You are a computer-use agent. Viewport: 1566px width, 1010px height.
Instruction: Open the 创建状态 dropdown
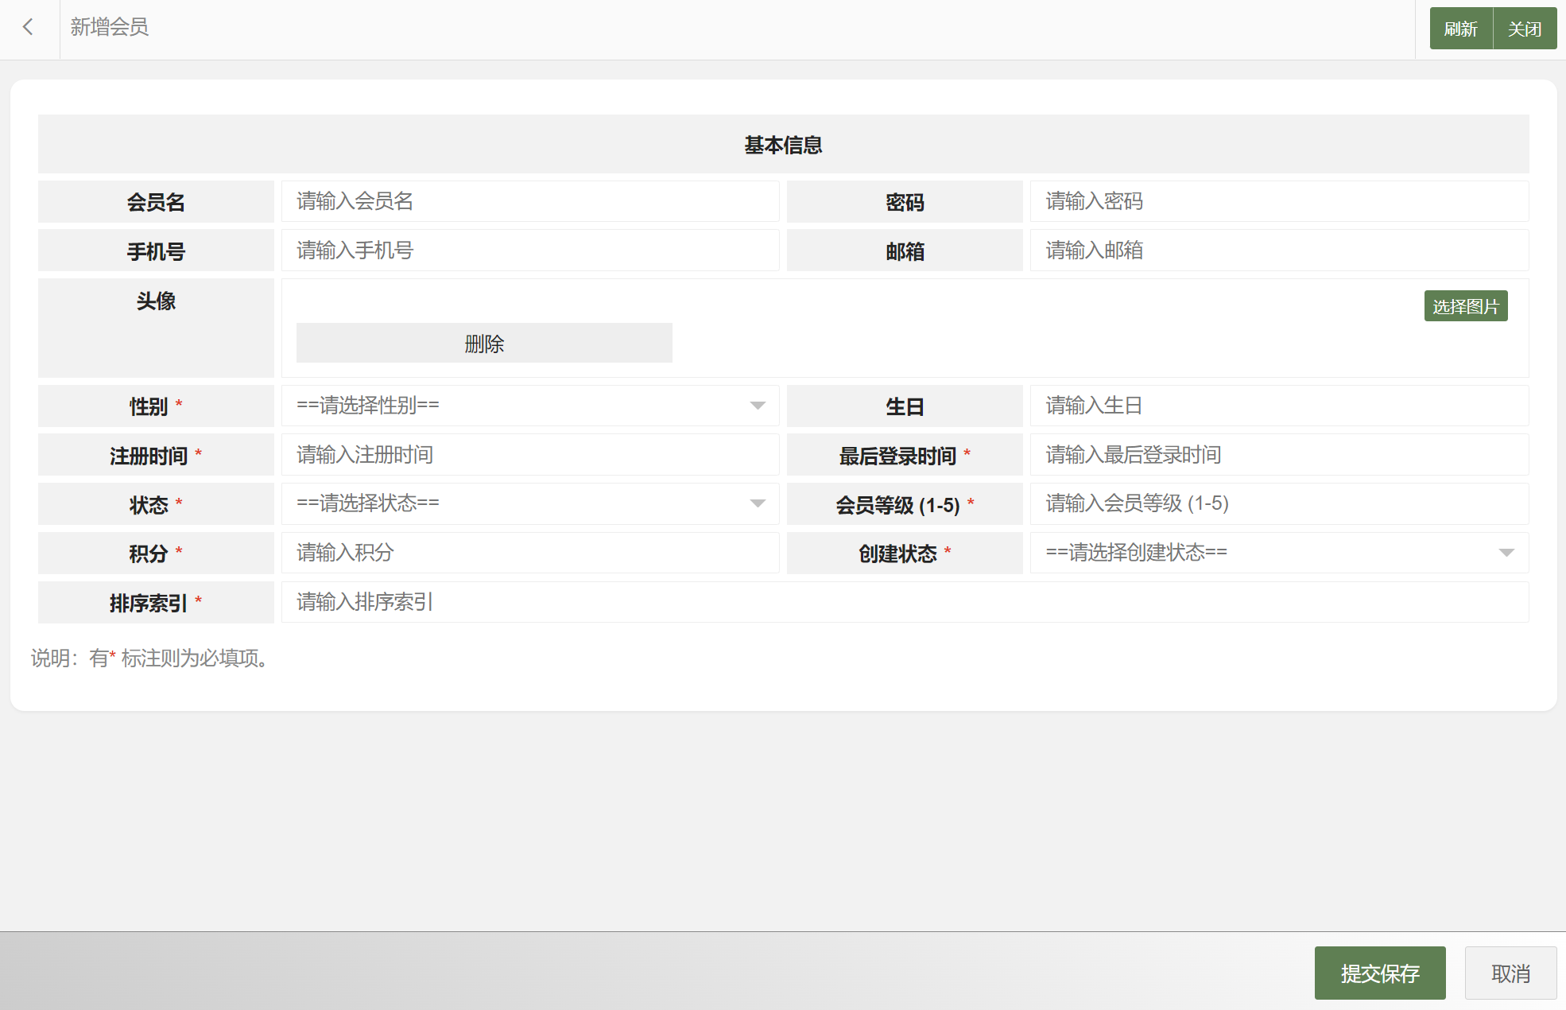click(1278, 553)
